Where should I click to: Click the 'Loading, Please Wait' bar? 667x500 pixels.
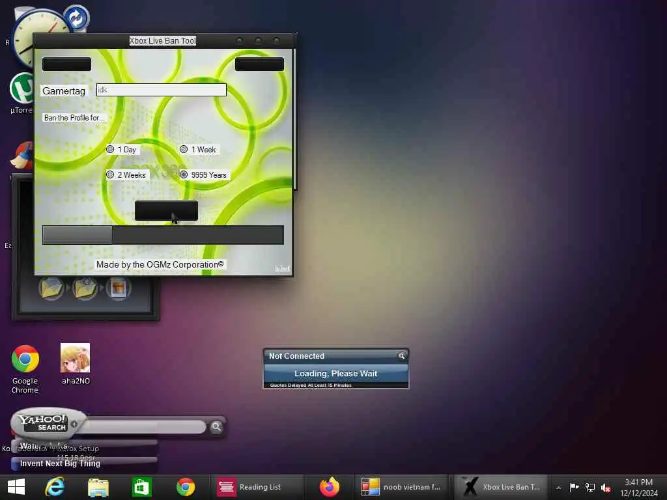(336, 373)
